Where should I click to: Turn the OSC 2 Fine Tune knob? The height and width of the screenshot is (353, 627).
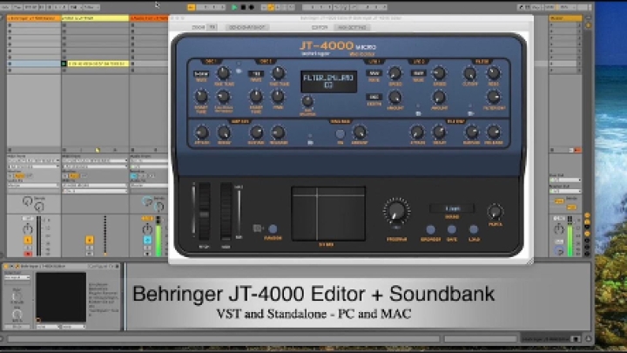pyautogui.click(x=278, y=73)
